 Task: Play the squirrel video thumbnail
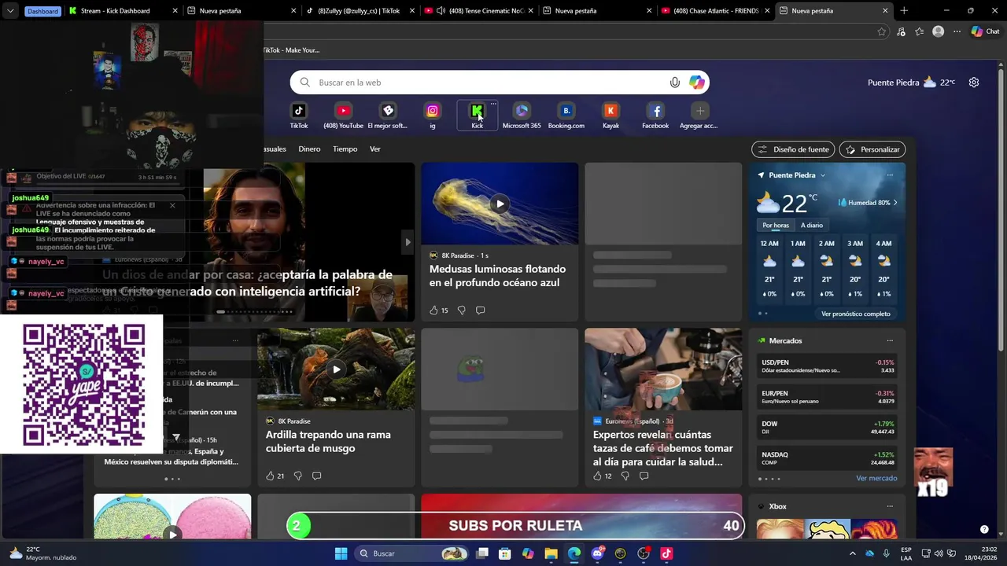coord(336,369)
